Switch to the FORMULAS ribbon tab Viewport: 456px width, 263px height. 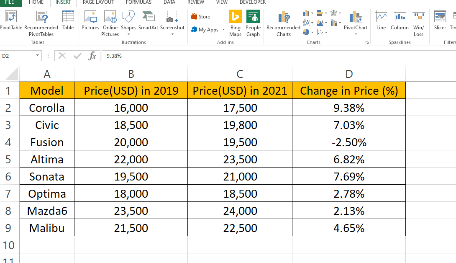[139, 3]
